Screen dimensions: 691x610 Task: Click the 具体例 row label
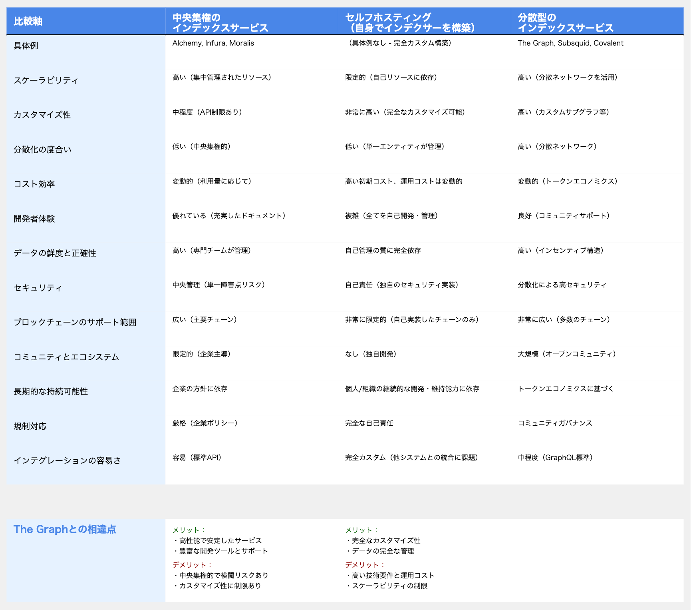coord(26,46)
